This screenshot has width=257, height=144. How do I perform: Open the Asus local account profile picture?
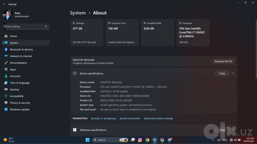point(7,15)
